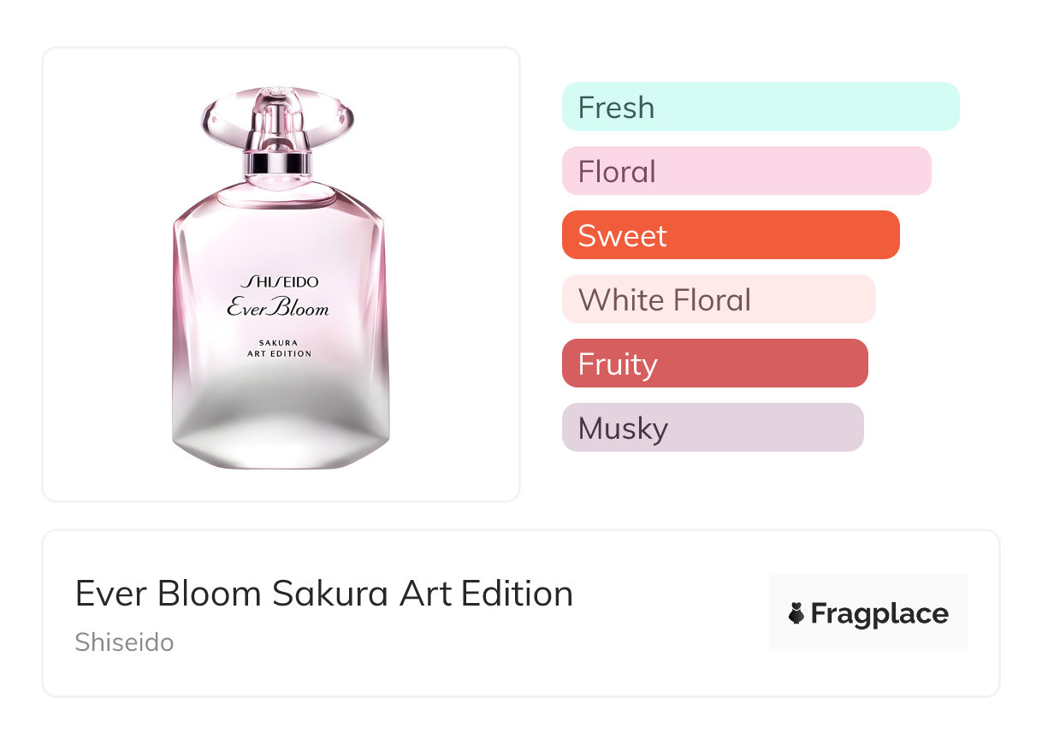
Task: Open the Ever Bloom Sakura Art Edition title
Action: tap(323, 594)
